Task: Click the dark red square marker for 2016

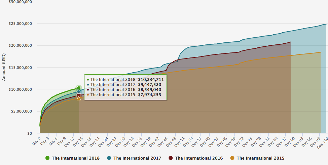Action: 79,95
